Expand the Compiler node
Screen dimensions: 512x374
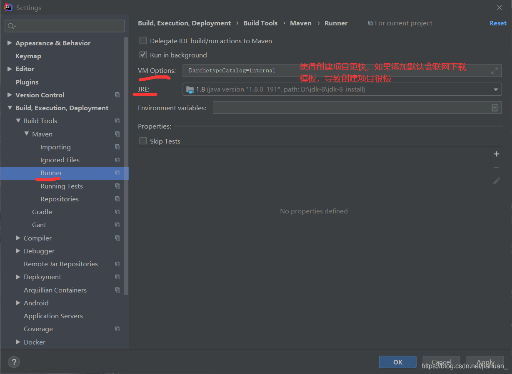click(18, 238)
